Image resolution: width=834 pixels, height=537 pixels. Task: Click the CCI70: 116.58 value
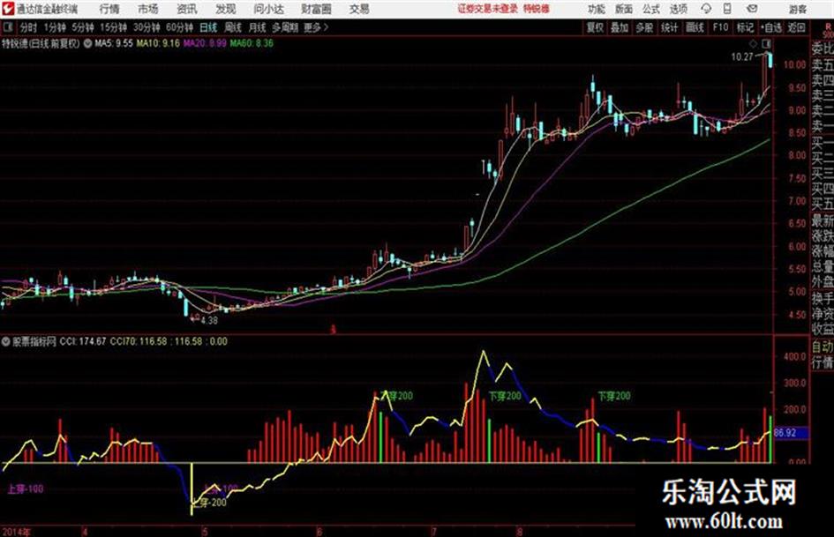pos(139,341)
